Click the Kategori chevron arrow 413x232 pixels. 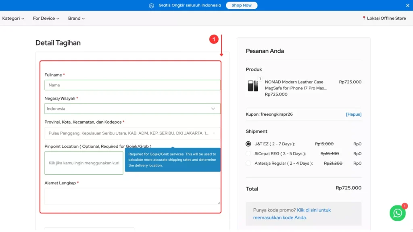click(x=23, y=19)
